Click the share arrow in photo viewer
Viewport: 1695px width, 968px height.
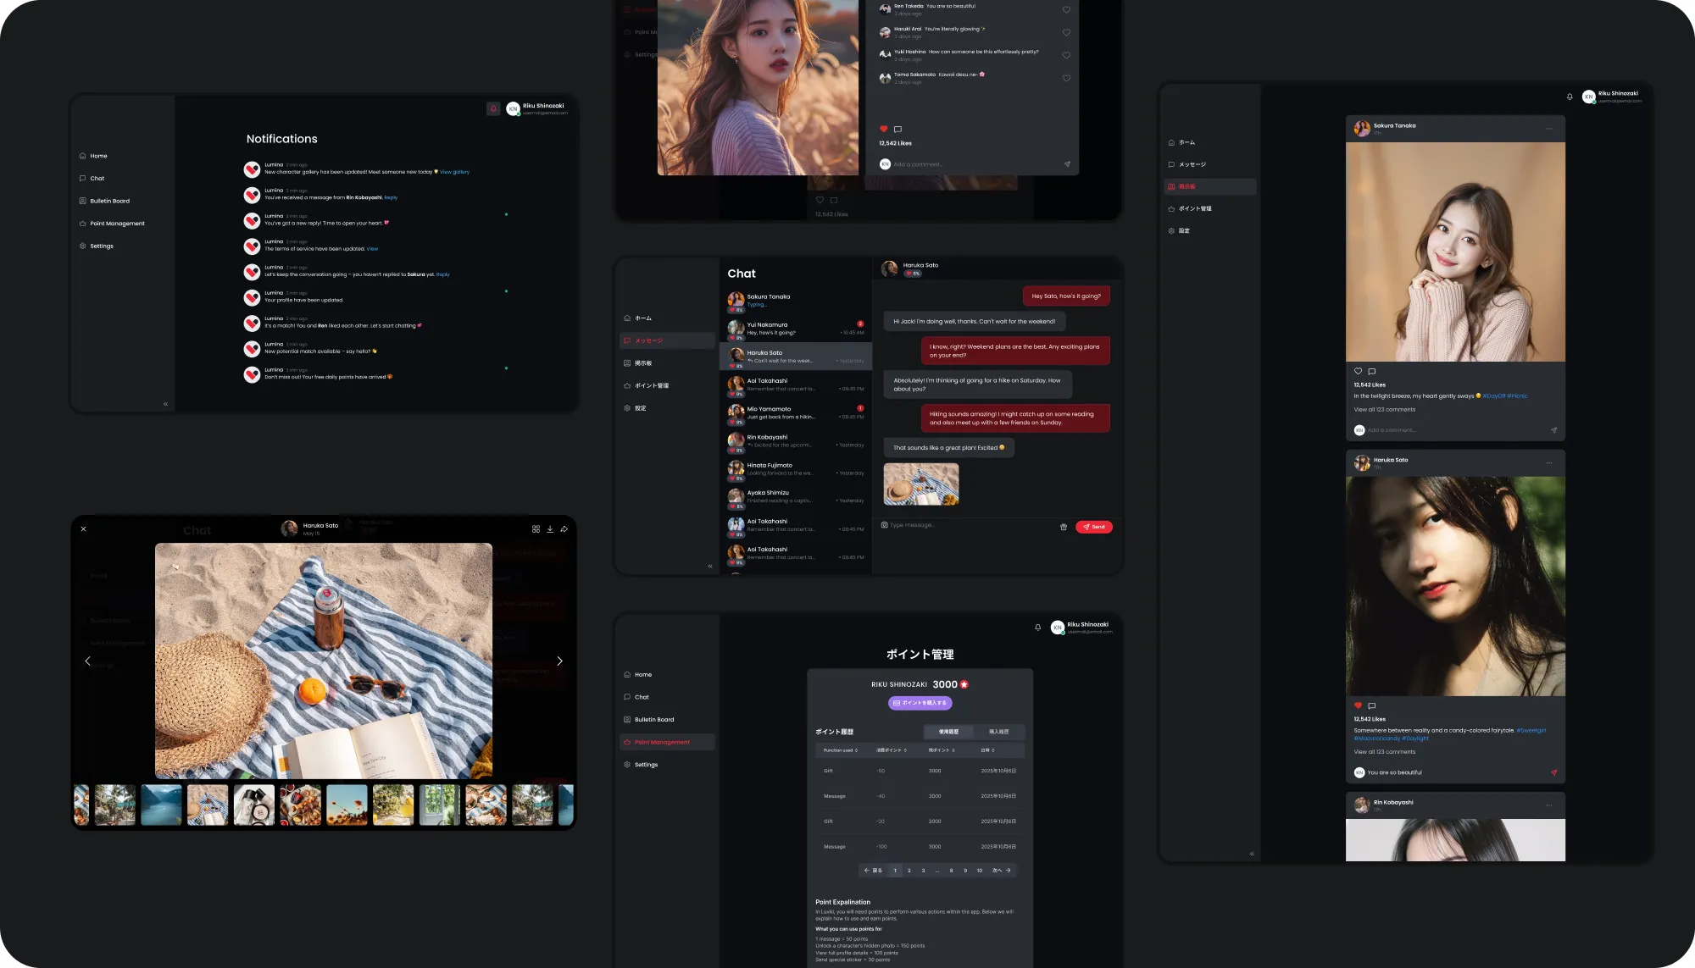(x=564, y=529)
